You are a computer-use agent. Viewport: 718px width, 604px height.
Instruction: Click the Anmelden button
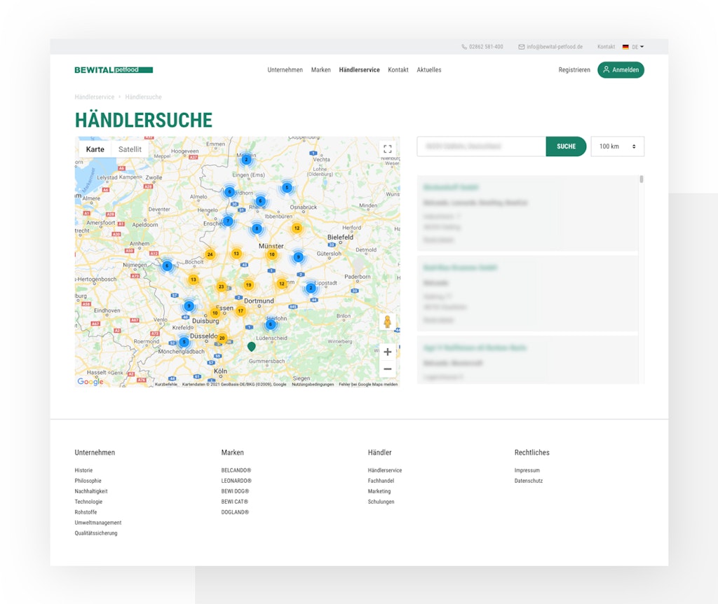621,69
